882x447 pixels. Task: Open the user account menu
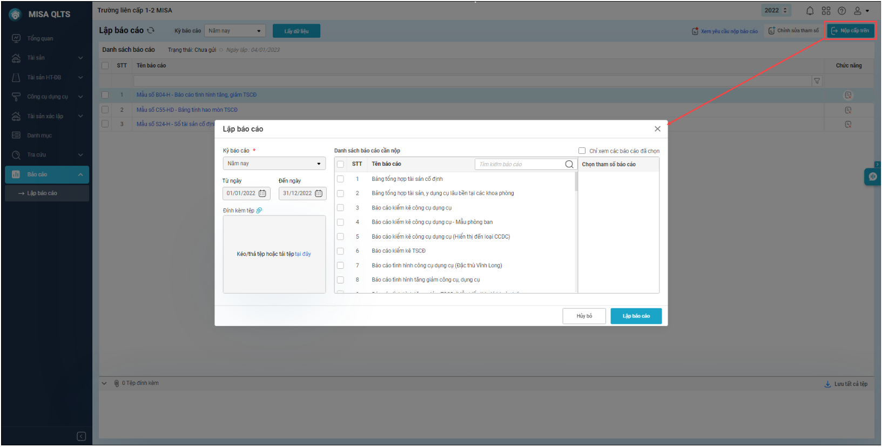click(x=861, y=11)
